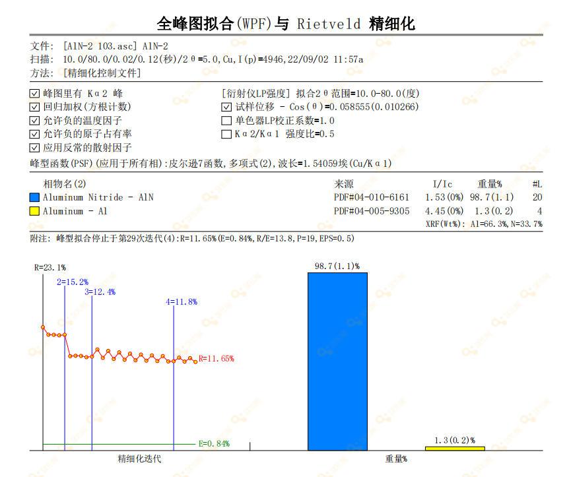The width and height of the screenshot is (569, 477).
Task: Click the XRF(Wt%) Al=66.3% N=33.7% line
Action: coord(484,224)
